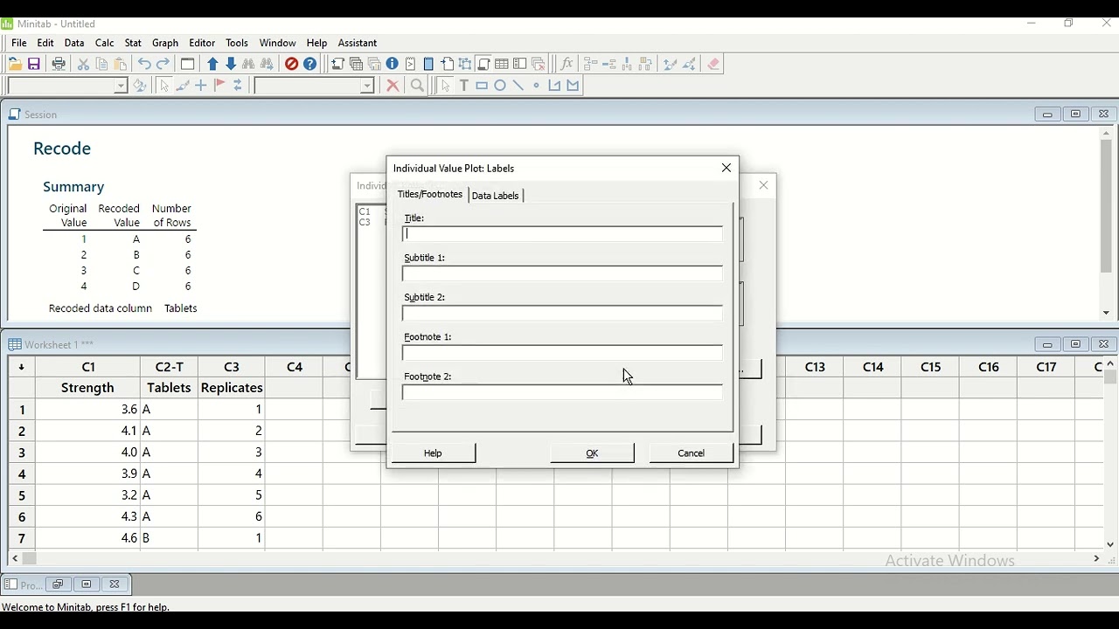
Task: Click the magnifier zoom icon
Action: pos(418,86)
